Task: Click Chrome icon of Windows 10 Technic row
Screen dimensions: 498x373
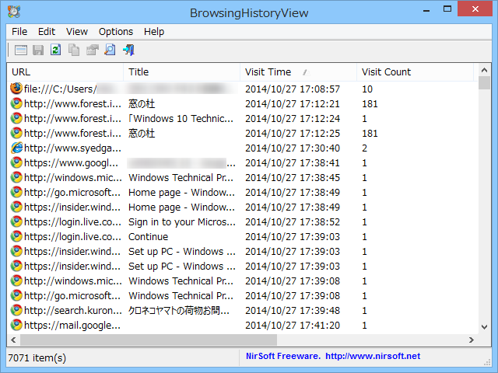Action: 16,118
